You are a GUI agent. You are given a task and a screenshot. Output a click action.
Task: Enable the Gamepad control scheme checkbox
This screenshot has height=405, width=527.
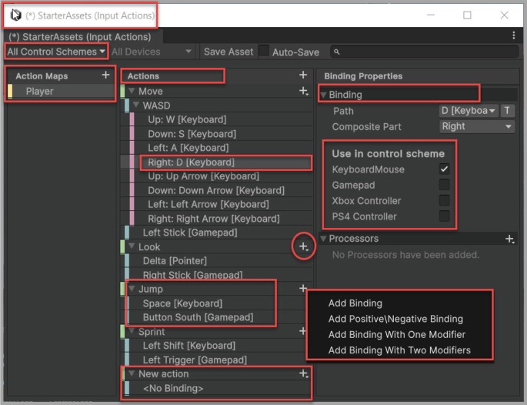(444, 185)
